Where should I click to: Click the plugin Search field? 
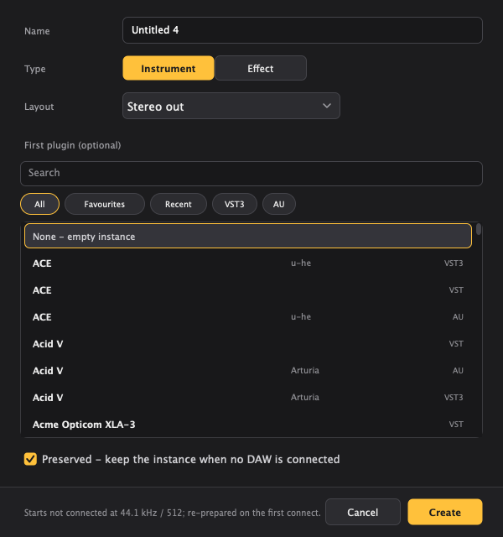251,174
